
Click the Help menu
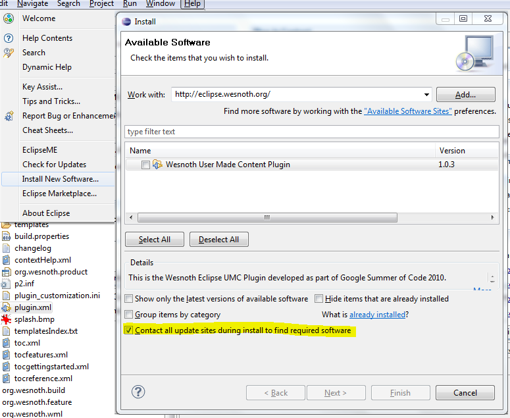[x=192, y=4]
